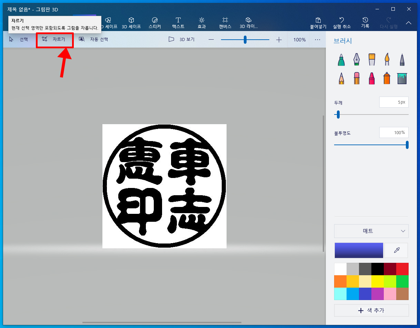Pick the red color swatch
This screenshot has width=420, height=328.
point(402,269)
